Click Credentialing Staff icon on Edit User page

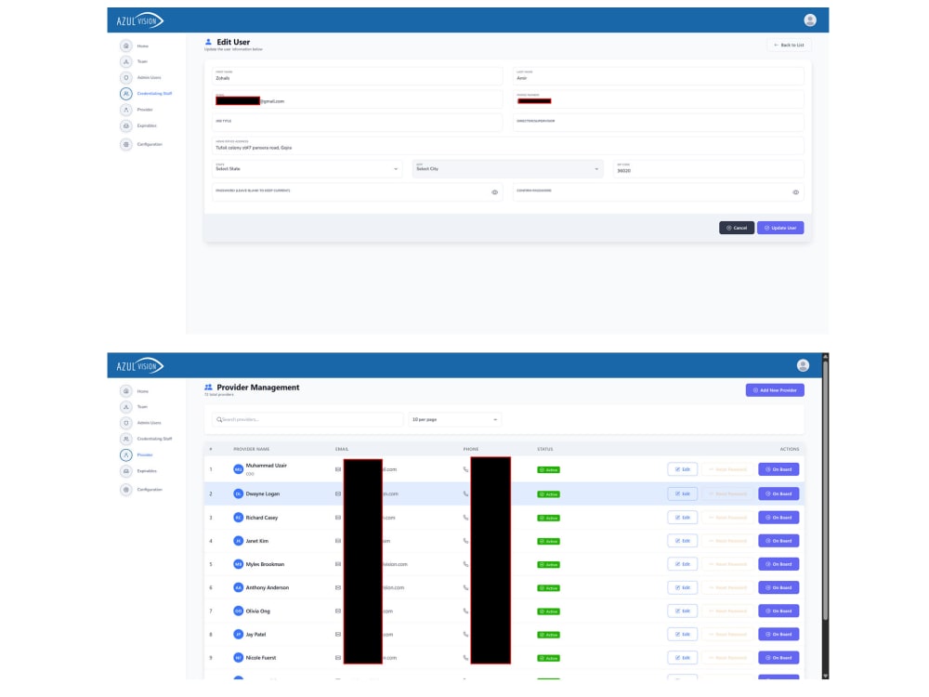[125, 94]
